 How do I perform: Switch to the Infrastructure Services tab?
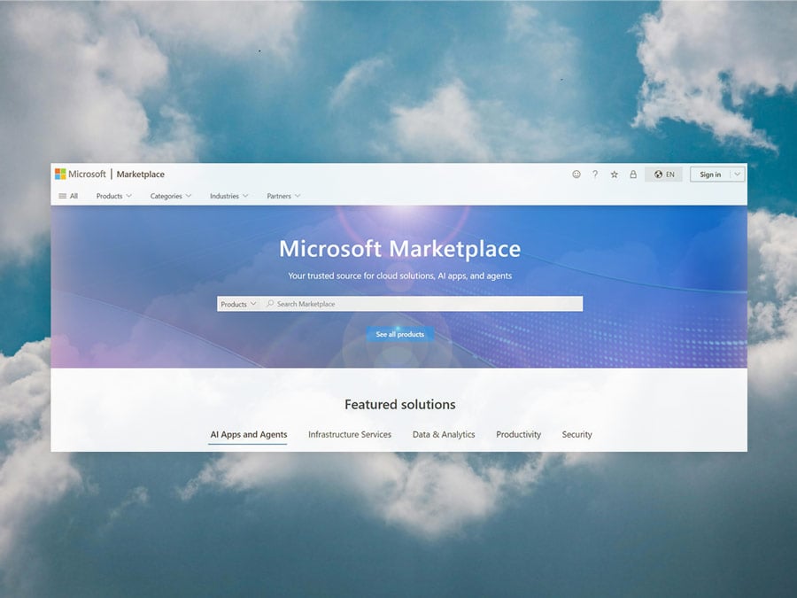pos(349,435)
